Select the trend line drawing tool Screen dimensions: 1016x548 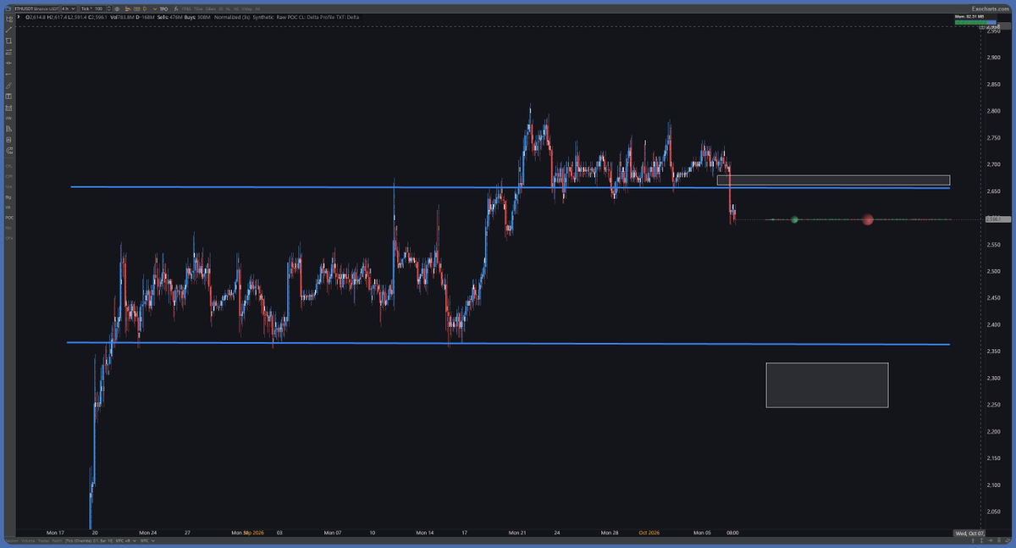[8, 30]
